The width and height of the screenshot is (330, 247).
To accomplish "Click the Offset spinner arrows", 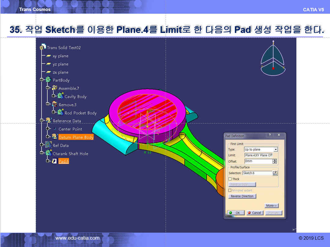I will point(274,161).
